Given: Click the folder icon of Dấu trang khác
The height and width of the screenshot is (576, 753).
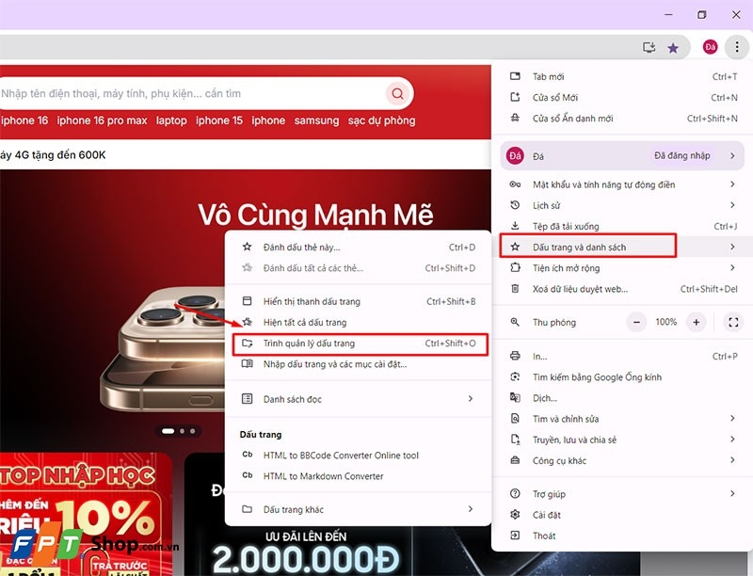Looking at the screenshot, I should click(247, 509).
